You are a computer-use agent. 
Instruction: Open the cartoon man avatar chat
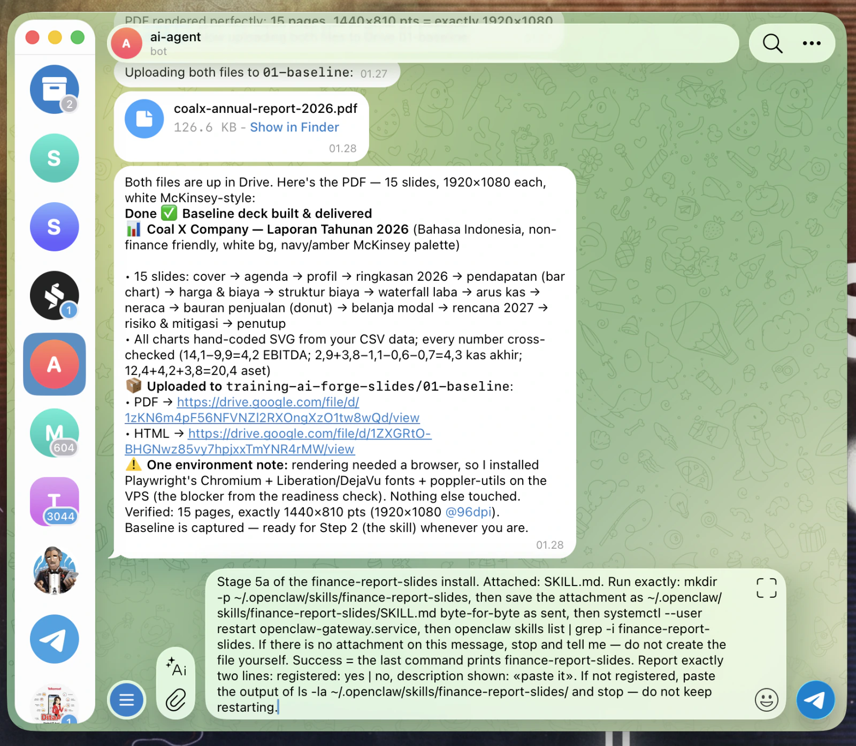click(x=54, y=571)
